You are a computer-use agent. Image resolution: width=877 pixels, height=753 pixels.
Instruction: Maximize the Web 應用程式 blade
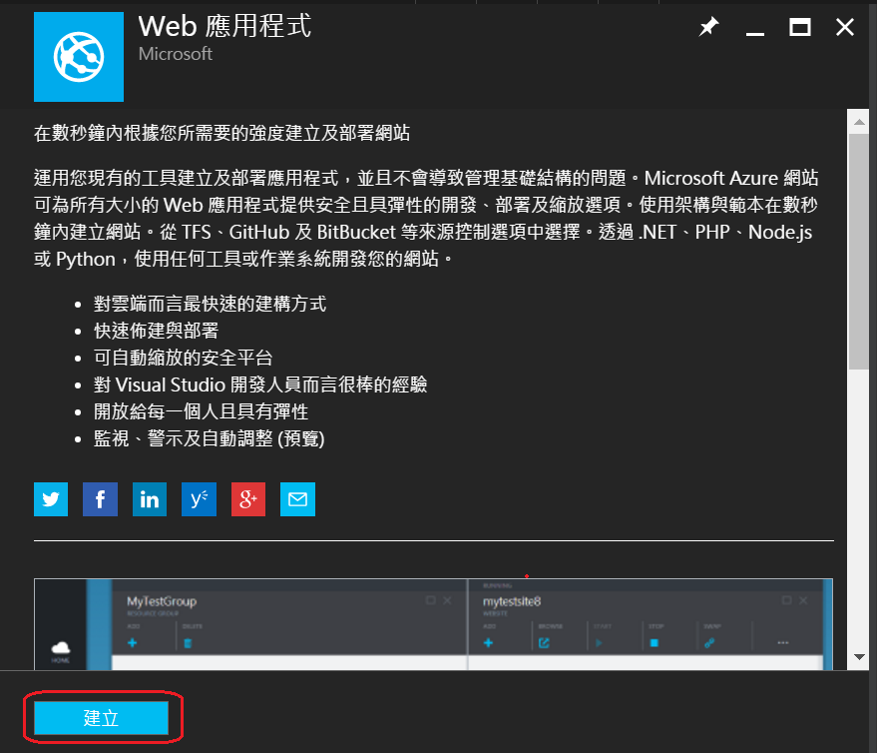(800, 27)
